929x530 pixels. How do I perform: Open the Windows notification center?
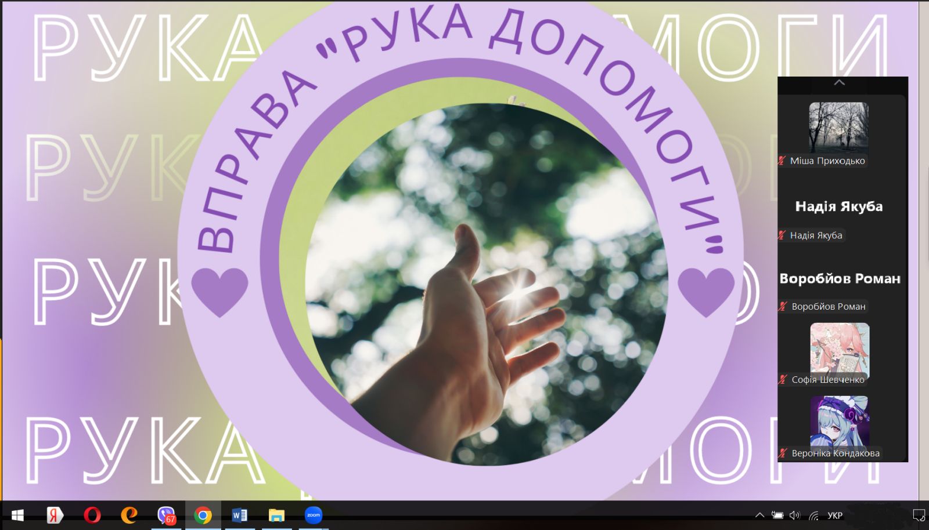tap(919, 515)
